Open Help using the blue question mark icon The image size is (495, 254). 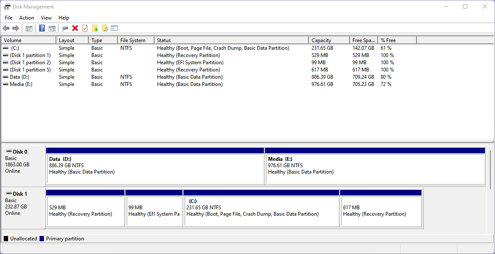coord(42,28)
